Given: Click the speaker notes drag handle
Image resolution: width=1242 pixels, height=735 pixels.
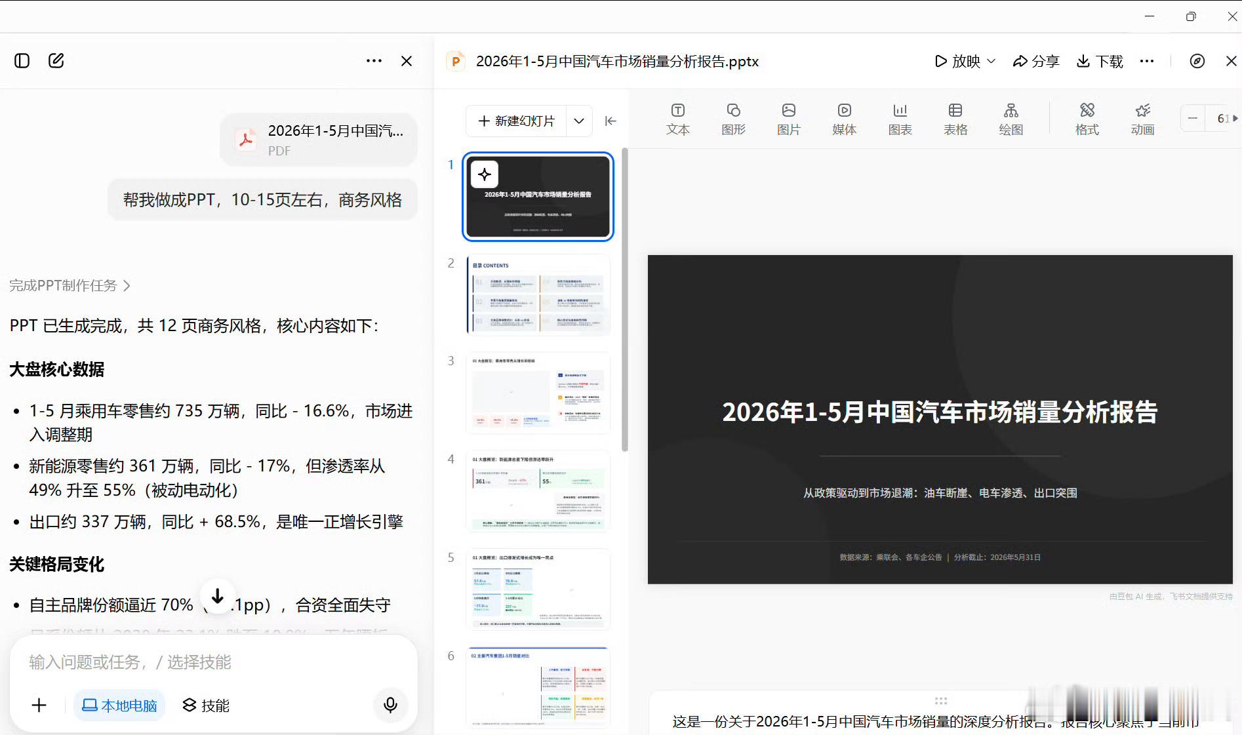Looking at the screenshot, I should coord(941,701).
